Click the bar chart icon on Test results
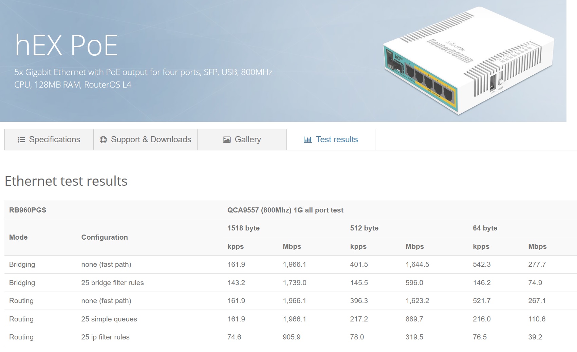 (x=308, y=140)
